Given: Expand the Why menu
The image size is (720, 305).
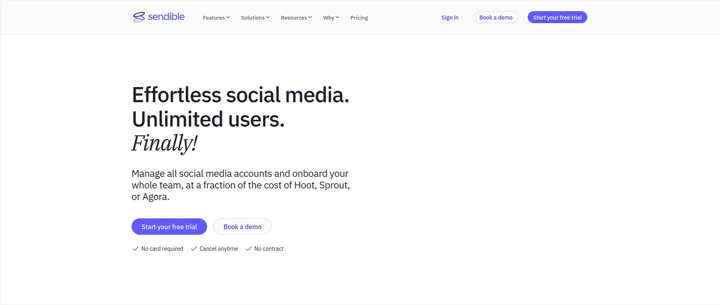Looking at the screenshot, I should click(331, 18).
